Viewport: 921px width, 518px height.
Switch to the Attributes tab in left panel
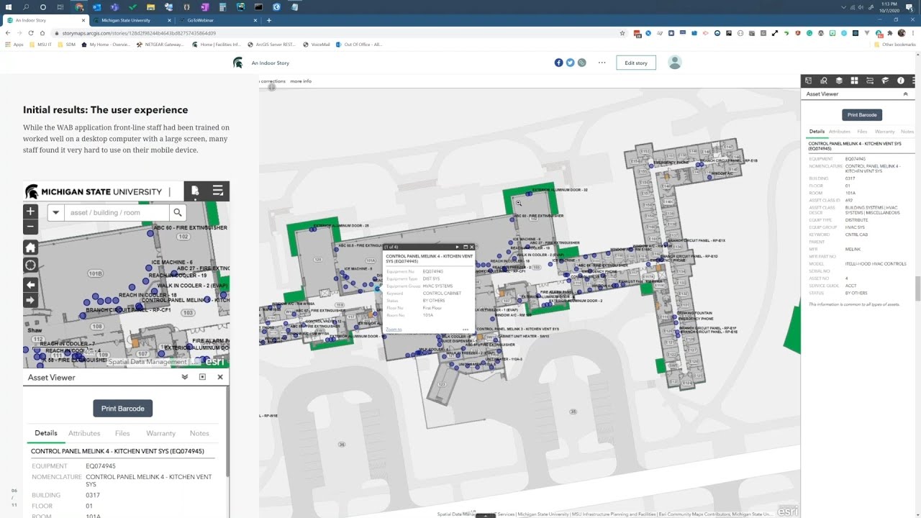pos(84,433)
